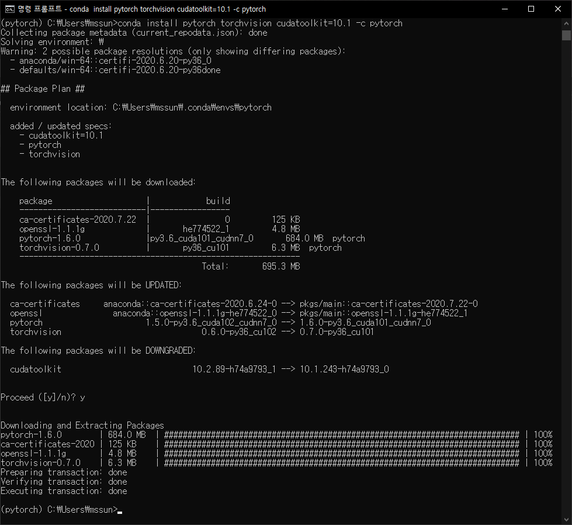Minimize the command prompt window
572x525 pixels.
click(x=505, y=9)
